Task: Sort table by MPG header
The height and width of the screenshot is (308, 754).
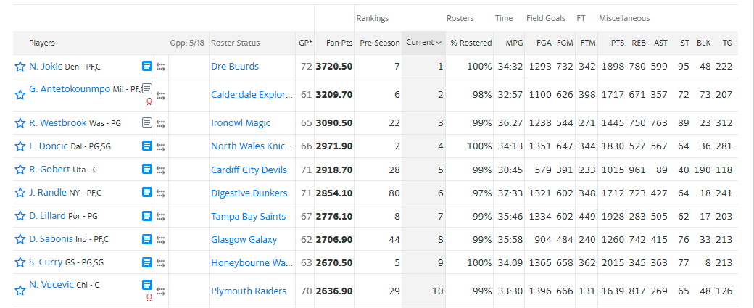Action: click(514, 43)
